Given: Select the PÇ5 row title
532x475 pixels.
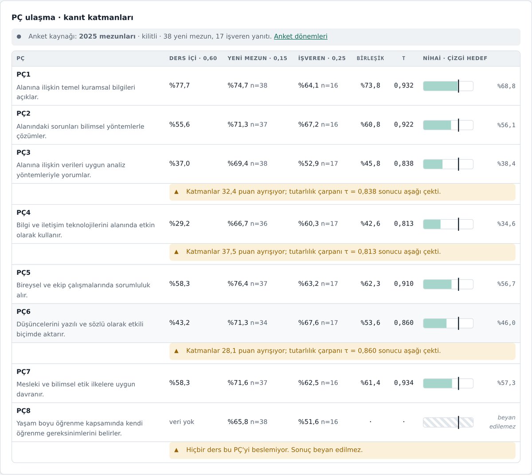Looking at the screenshot, I should pos(23,273).
